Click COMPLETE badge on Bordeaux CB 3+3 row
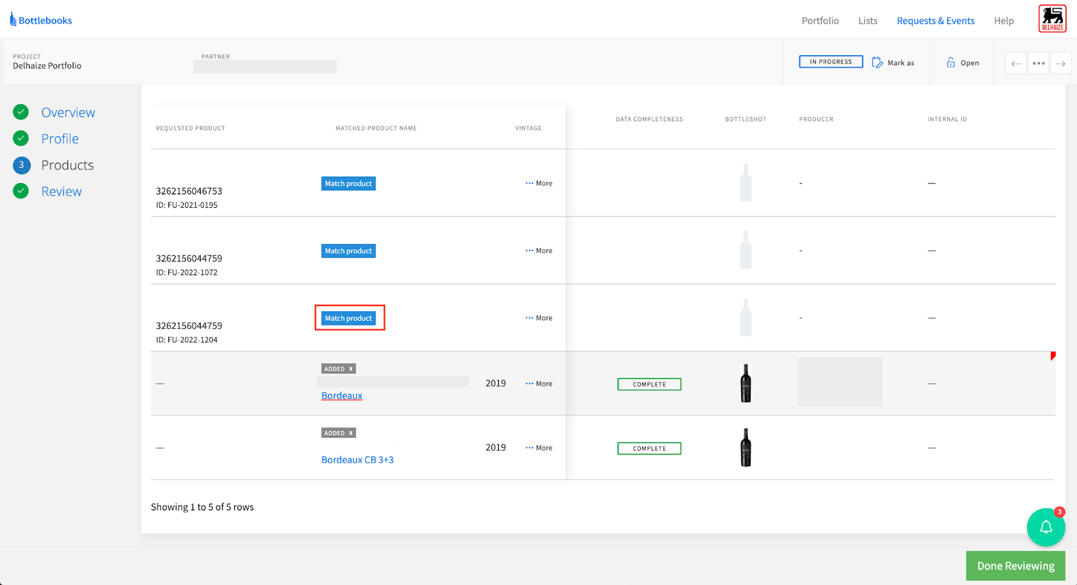The height and width of the screenshot is (585, 1077). coord(649,448)
